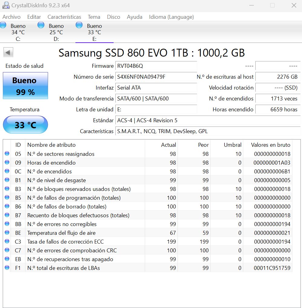Minimize the CrystalDiskInfo window
302x308 pixels.
[251, 5]
